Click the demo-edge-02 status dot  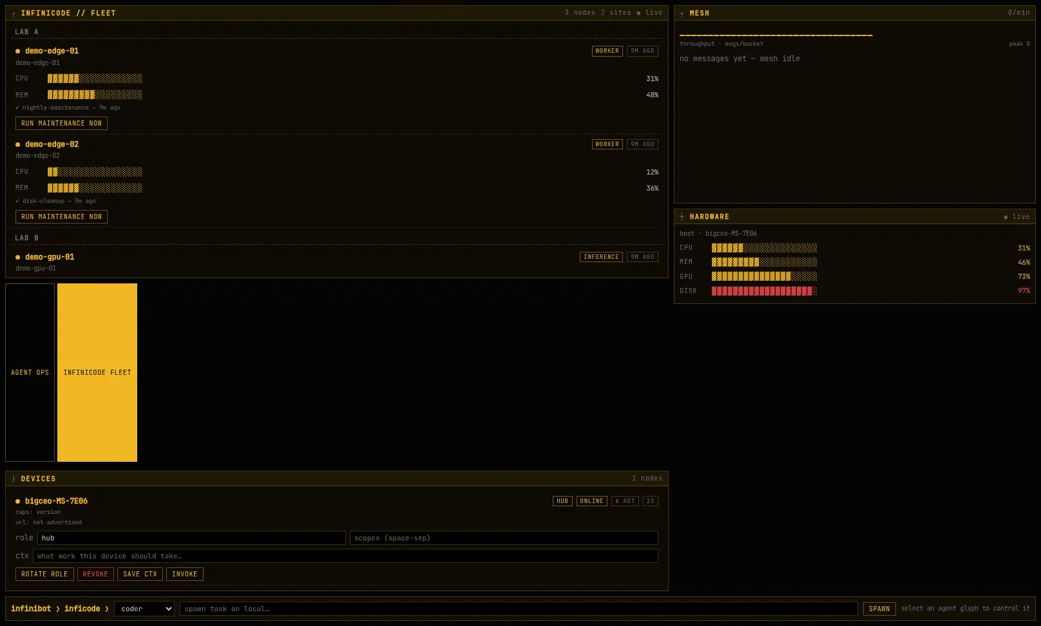pos(18,144)
